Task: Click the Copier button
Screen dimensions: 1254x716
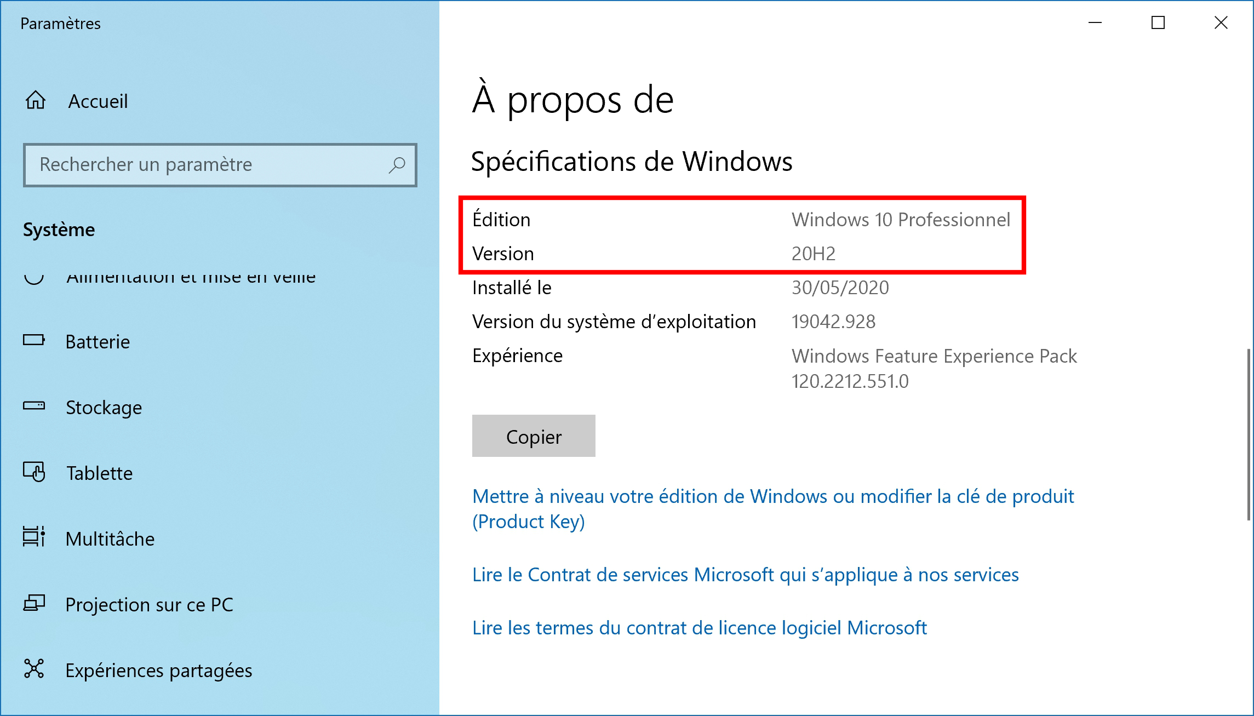Action: (x=534, y=436)
